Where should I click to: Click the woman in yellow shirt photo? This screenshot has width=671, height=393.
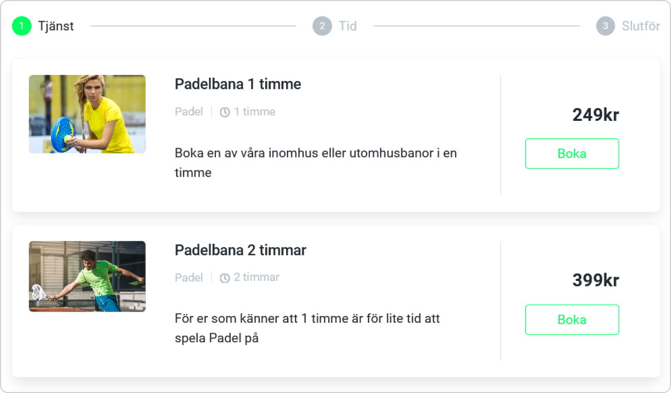click(87, 114)
